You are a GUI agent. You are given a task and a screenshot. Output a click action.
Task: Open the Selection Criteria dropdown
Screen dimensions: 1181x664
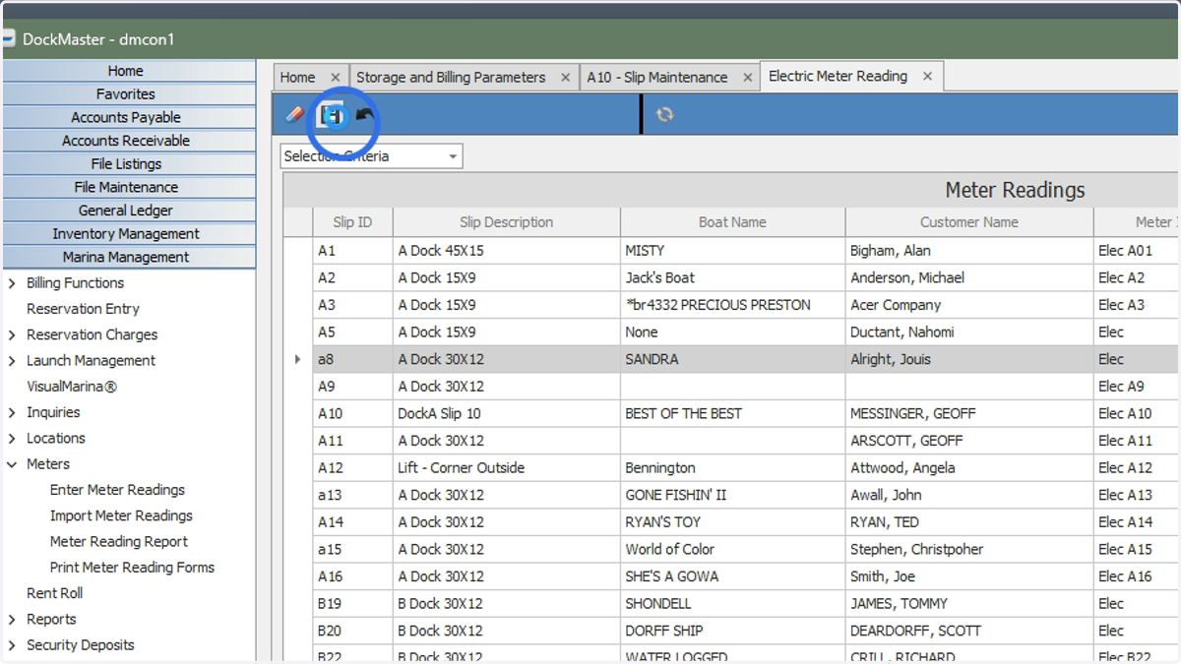click(453, 156)
